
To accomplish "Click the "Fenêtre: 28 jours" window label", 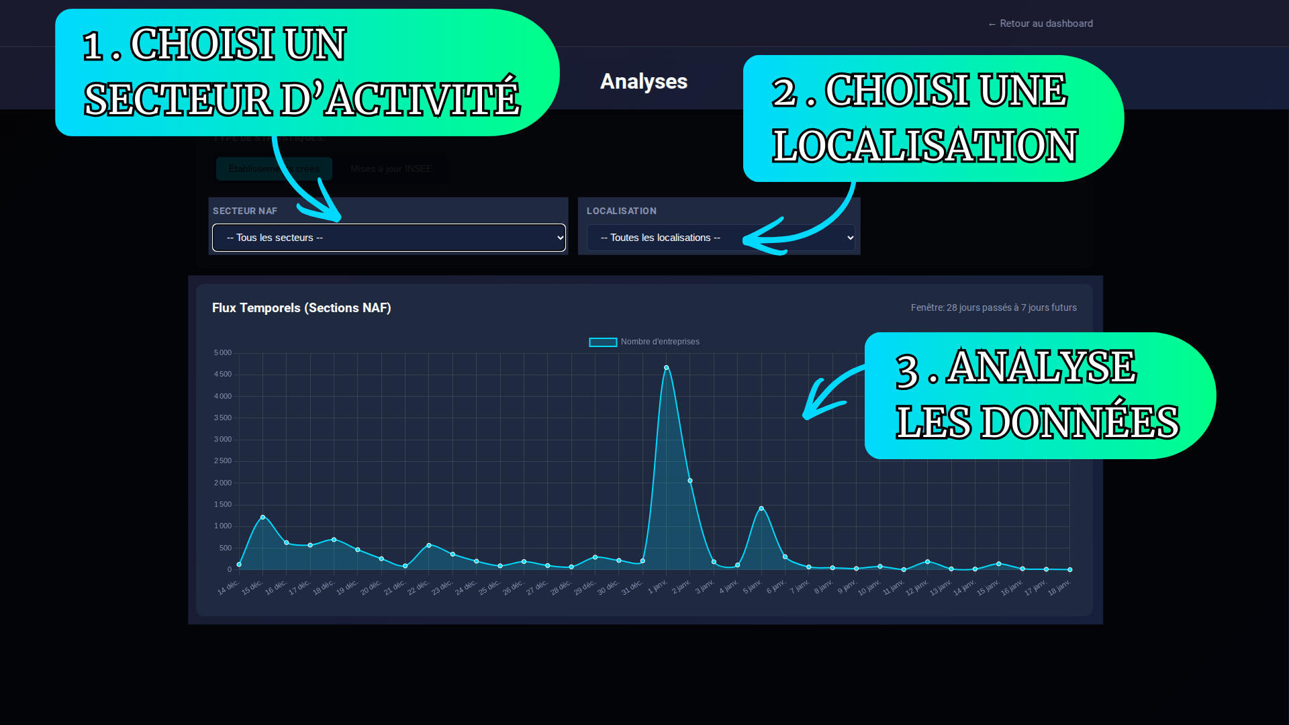I will click(x=994, y=307).
